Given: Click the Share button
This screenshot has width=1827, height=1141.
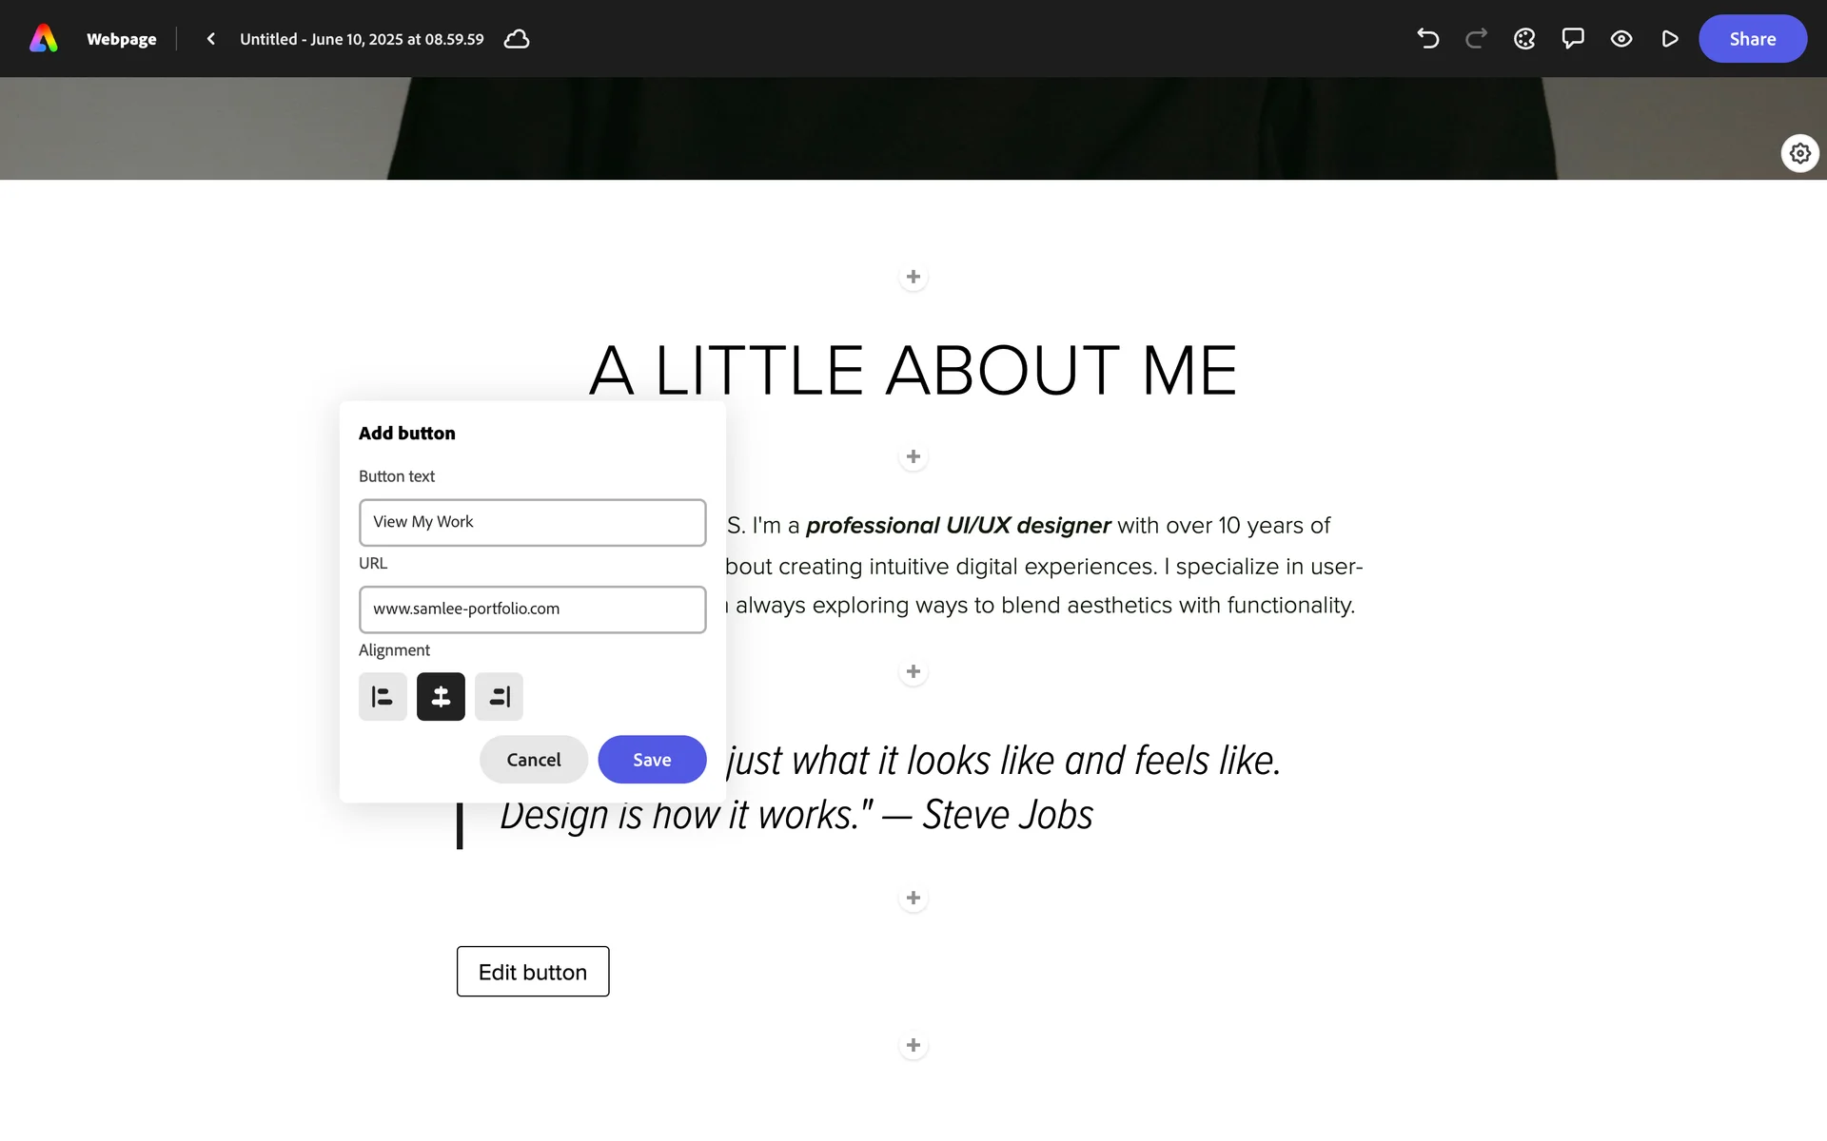Looking at the screenshot, I should click(1752, 39).
